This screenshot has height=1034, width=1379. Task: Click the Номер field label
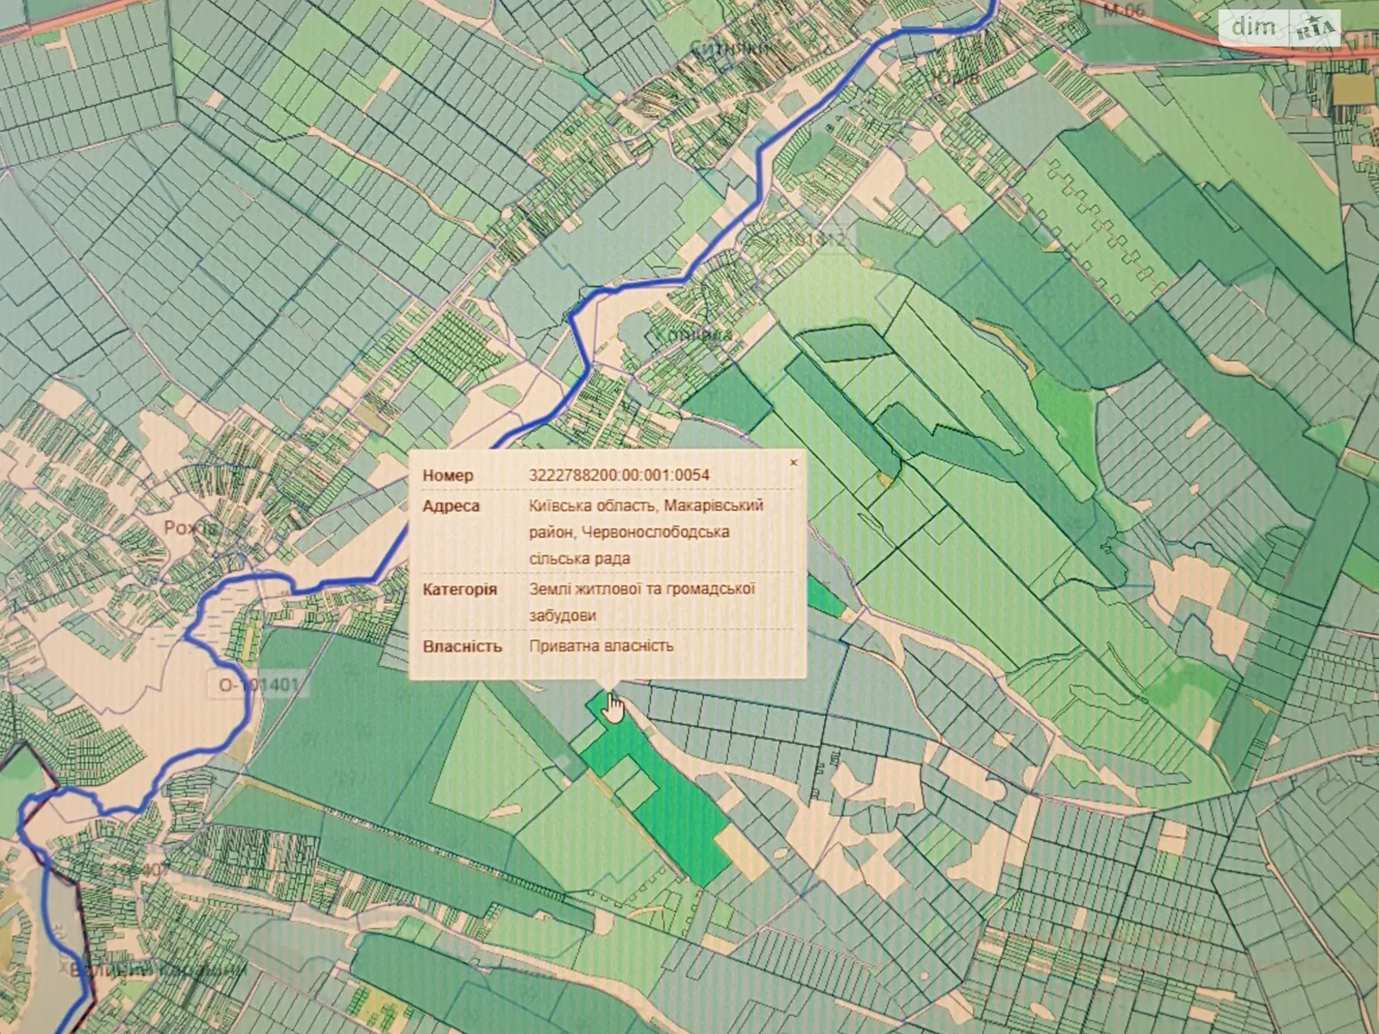click(447, 476)
